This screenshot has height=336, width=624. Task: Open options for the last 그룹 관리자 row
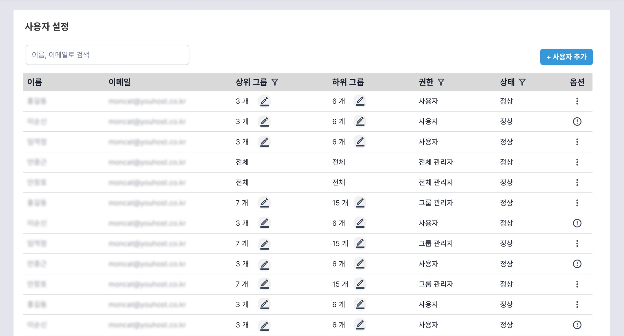(x=577, y=284)
